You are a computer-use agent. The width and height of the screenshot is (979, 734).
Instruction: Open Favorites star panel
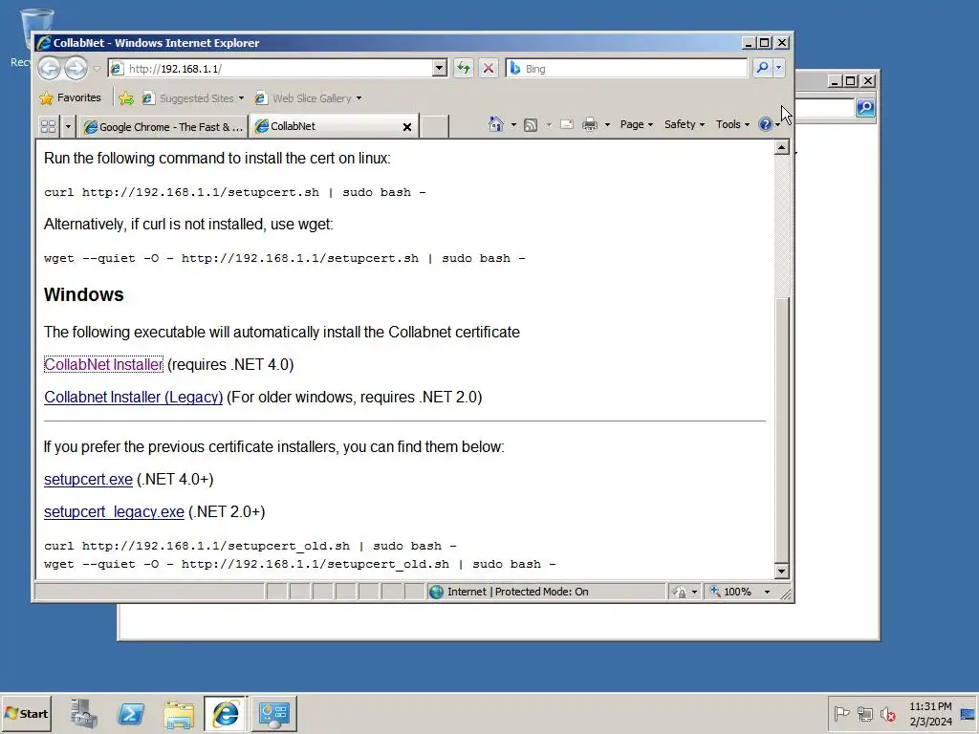click(x=70, y=98)
